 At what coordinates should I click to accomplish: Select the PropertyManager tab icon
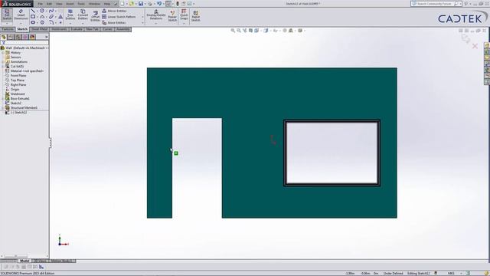point(11,37)
